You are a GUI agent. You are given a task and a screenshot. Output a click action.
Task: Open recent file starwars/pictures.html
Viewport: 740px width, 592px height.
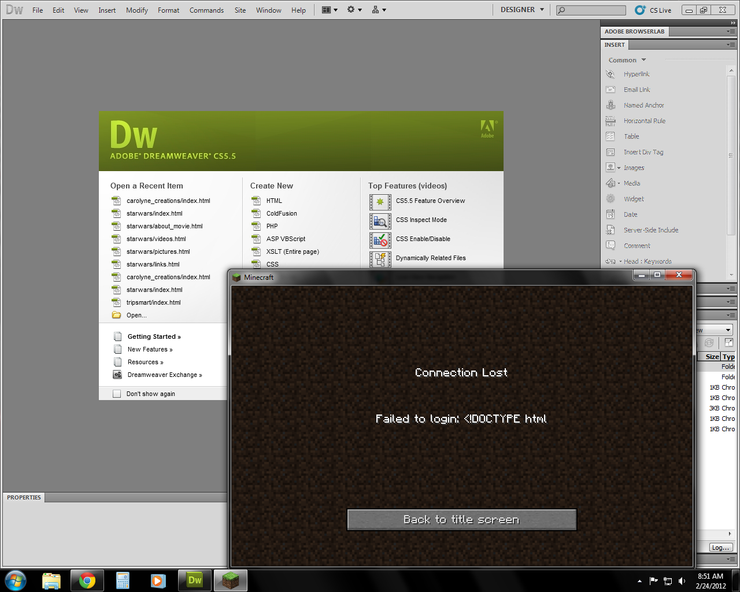tap(158, 251)
